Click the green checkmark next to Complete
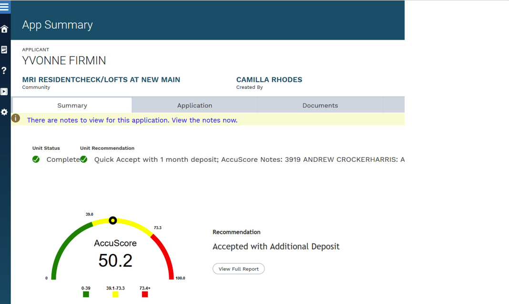The height and width of the screenshot is (304, 509). click(36, 159)
